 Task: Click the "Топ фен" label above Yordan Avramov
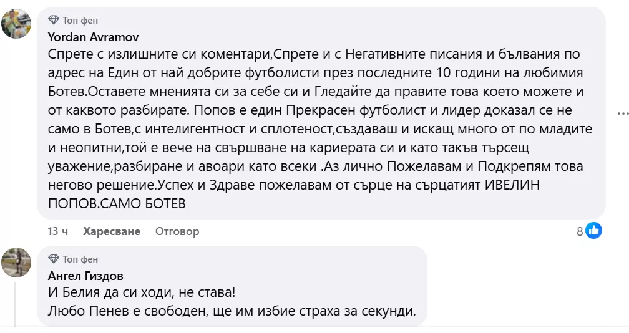coord(80,21)
